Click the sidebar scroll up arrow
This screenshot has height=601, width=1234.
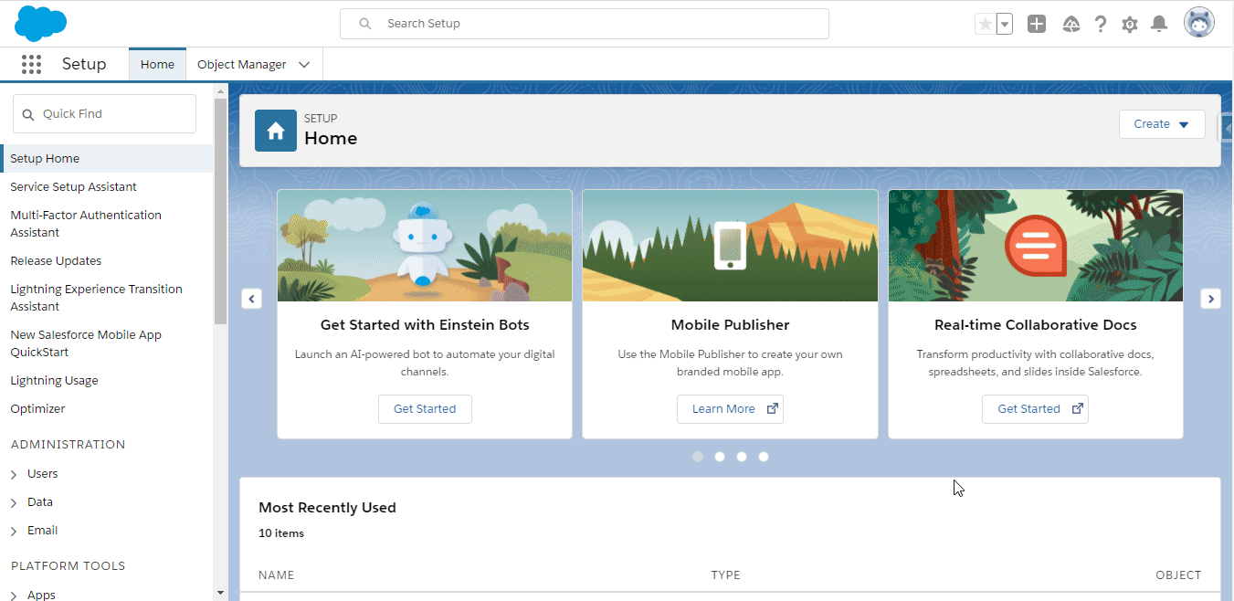coord(220,90)
